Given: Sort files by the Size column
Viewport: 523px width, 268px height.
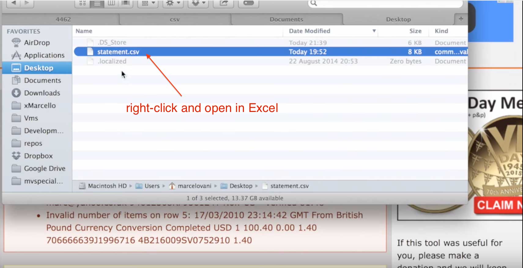Looking at the screenshot, I should (415, 31).
